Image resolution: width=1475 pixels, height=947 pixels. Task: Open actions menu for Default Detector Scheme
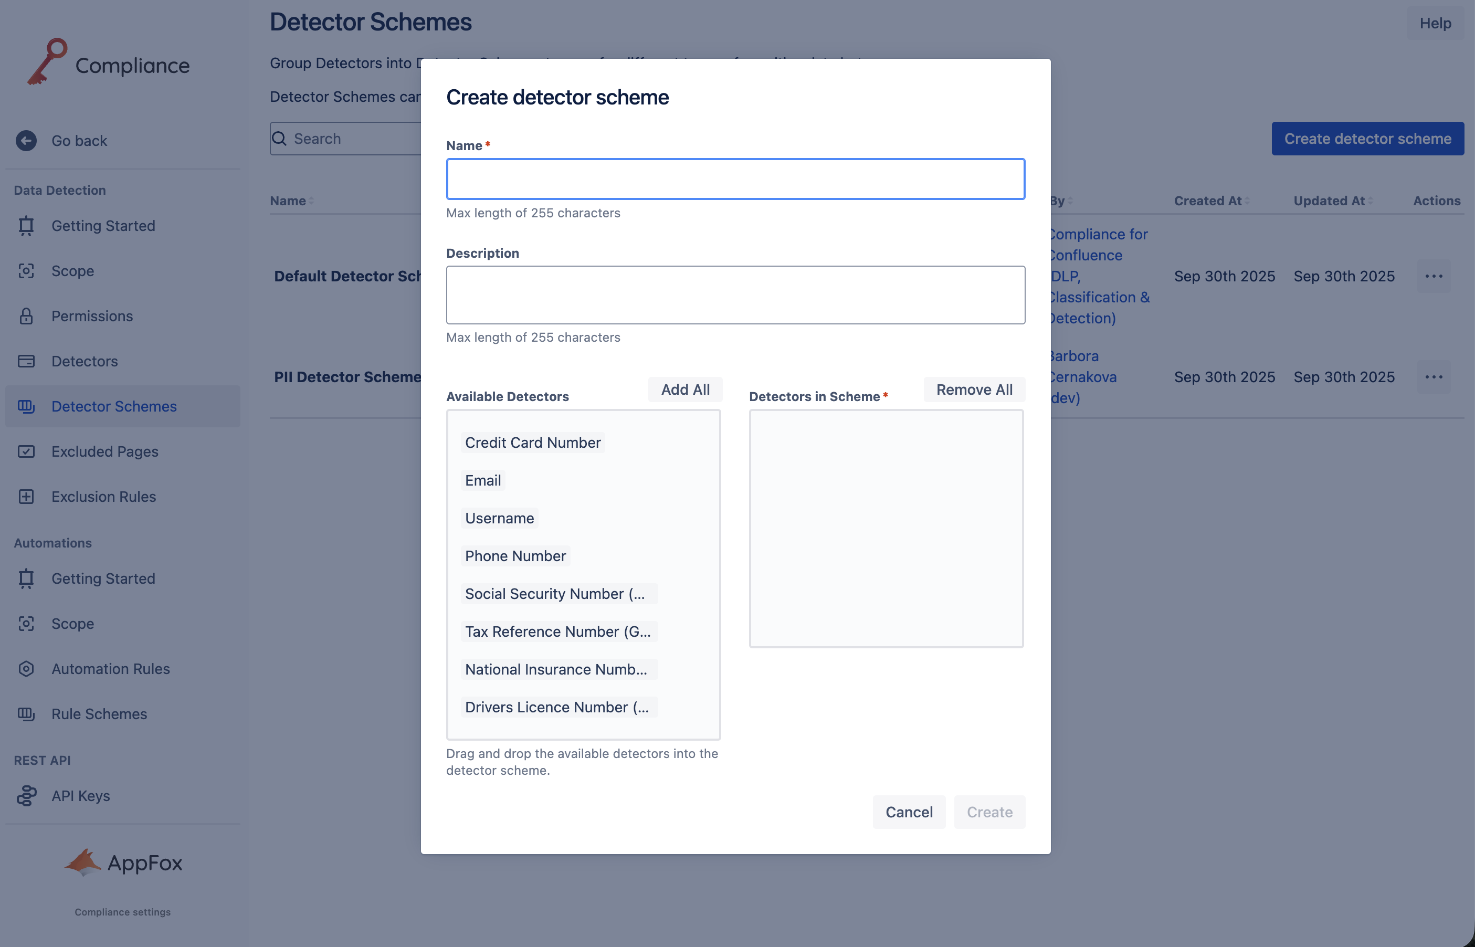click(x=1433, y=276)
